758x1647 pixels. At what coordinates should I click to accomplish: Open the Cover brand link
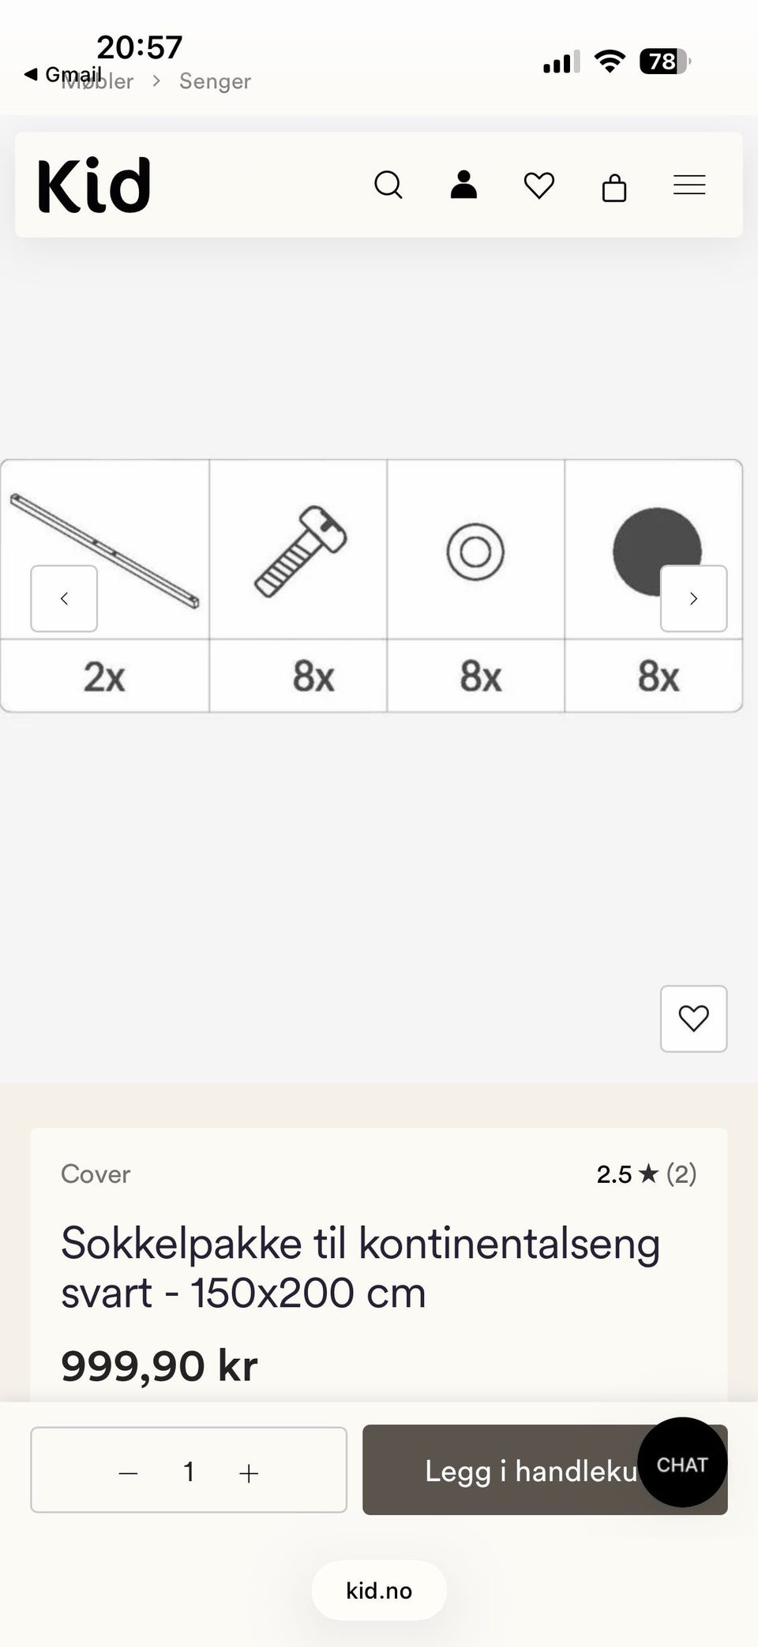96,1173
